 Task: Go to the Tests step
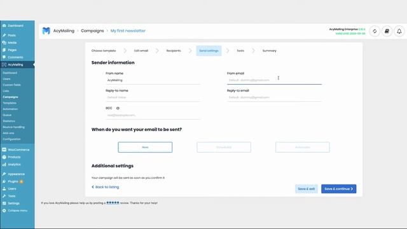point(240,51)
